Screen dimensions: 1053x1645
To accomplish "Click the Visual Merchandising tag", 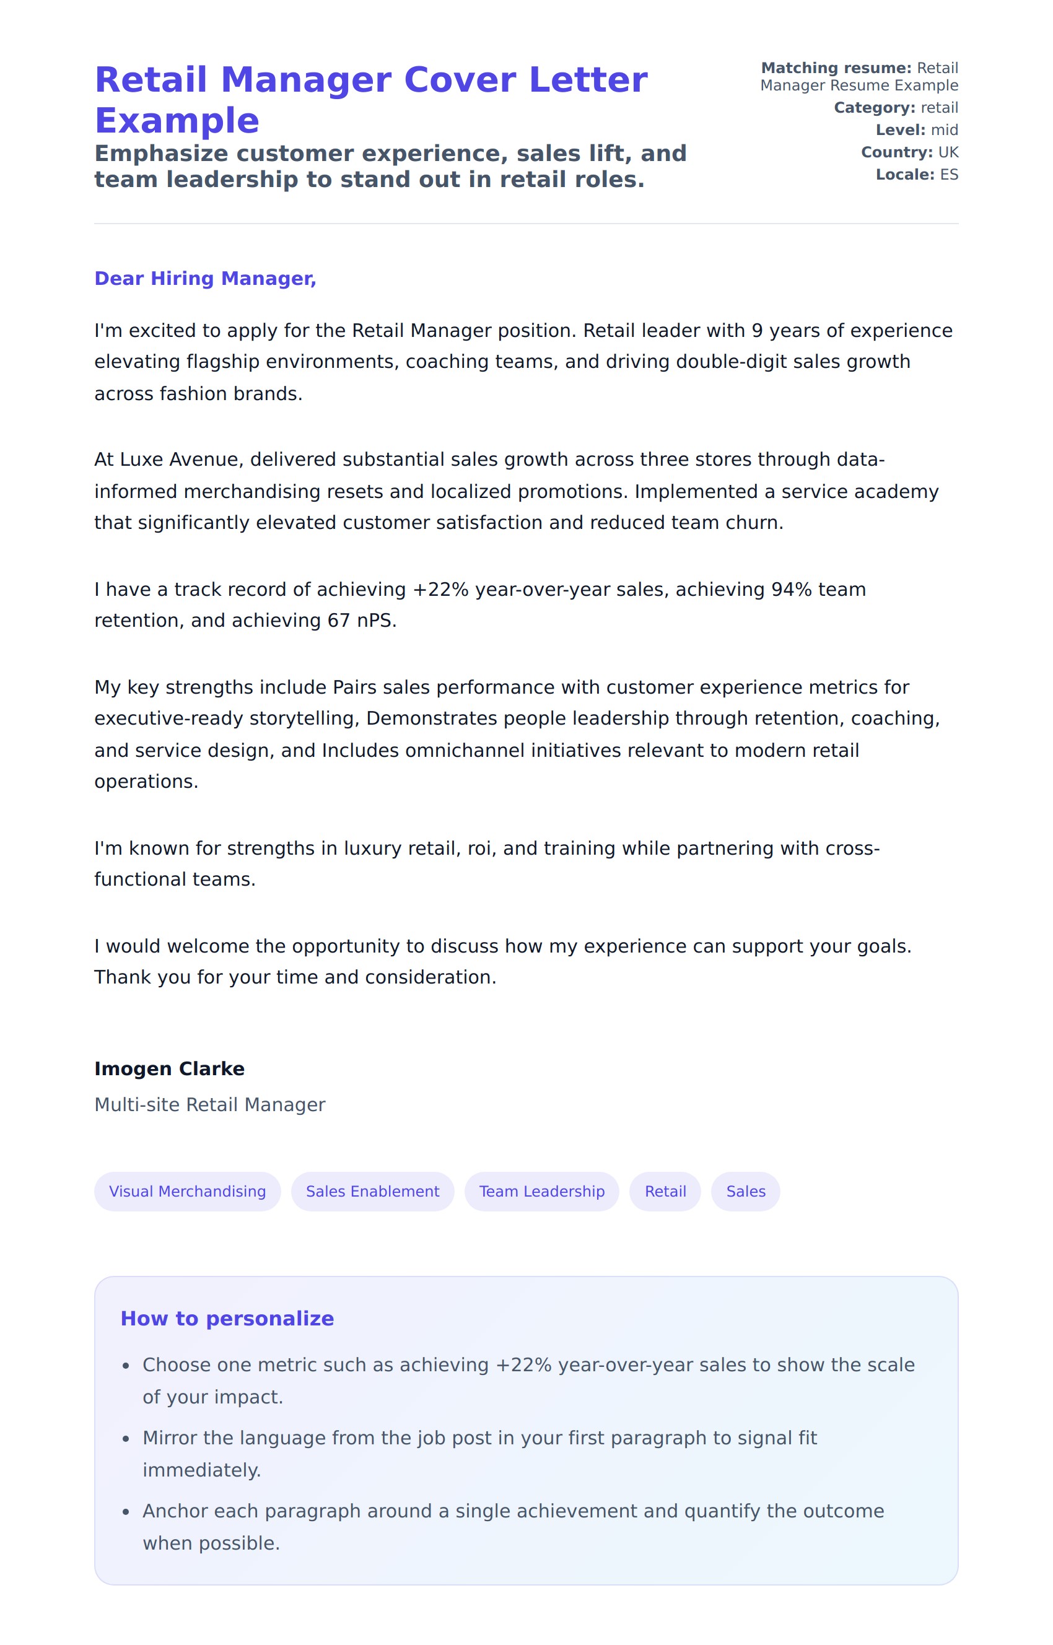I will coord(187,1191).
